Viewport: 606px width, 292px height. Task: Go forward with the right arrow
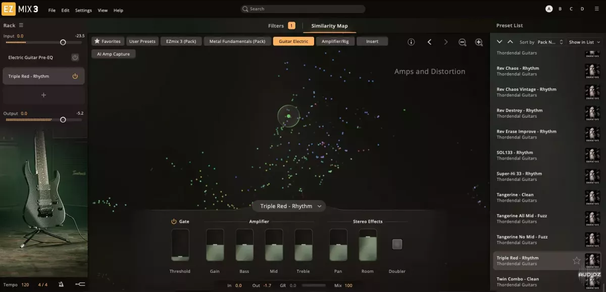click(445, 42)
